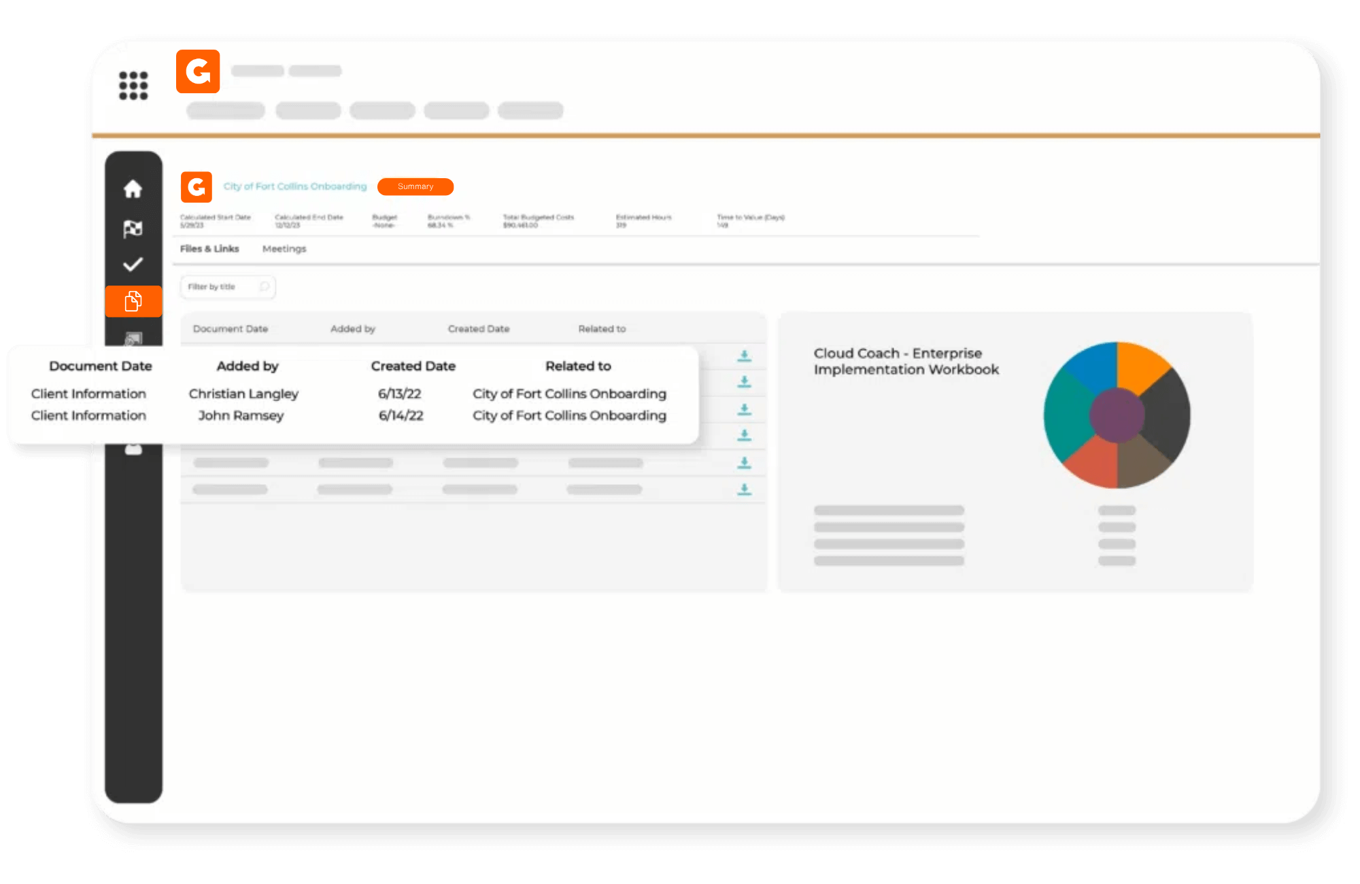Click the Calculated Start Date field

tap(215, 221)
